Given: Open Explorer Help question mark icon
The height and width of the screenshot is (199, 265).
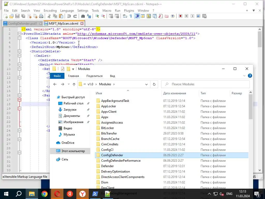Looking at the screenshot, I should click(250, 76).
